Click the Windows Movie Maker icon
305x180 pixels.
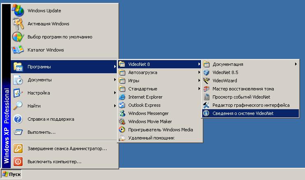[x=122, y=122]
